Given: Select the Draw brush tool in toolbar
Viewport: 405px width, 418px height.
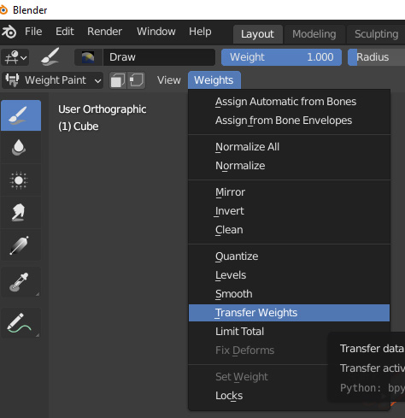Looking at the screenshot, I should [21, 115].
